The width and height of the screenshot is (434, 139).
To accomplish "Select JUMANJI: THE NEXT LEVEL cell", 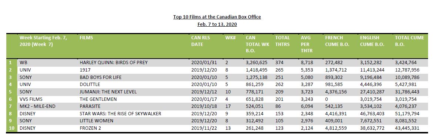I will point(108,92).
